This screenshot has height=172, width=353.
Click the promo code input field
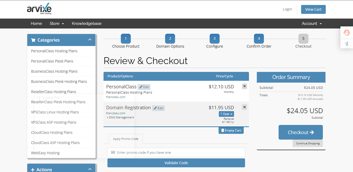click(x=176, y=152)
